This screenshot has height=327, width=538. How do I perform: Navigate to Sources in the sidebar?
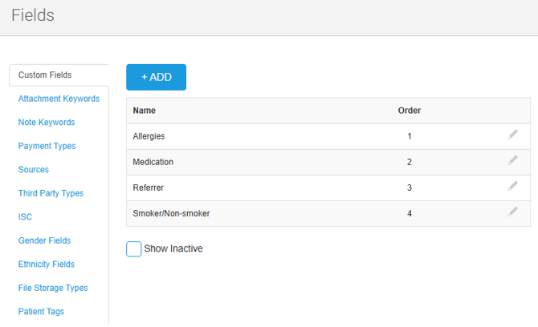[x=34, y=170]
